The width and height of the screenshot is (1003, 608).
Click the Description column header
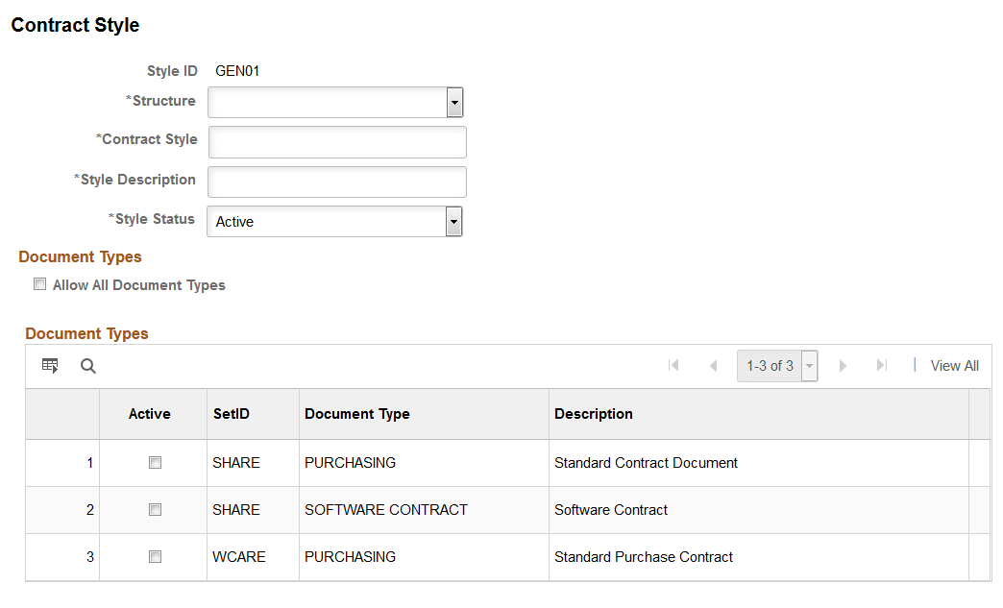tap(593, 414)
